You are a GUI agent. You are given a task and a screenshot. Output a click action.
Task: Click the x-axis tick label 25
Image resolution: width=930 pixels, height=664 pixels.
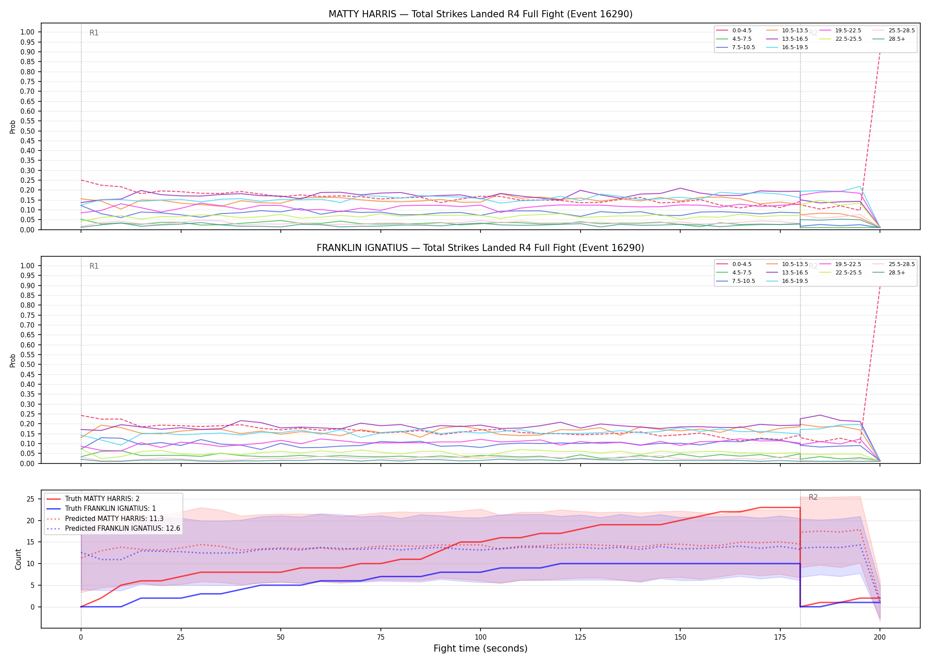[181, 637]
